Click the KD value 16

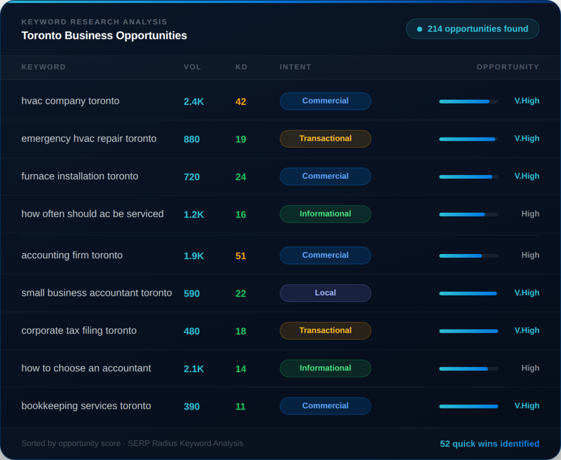(241, 214)
